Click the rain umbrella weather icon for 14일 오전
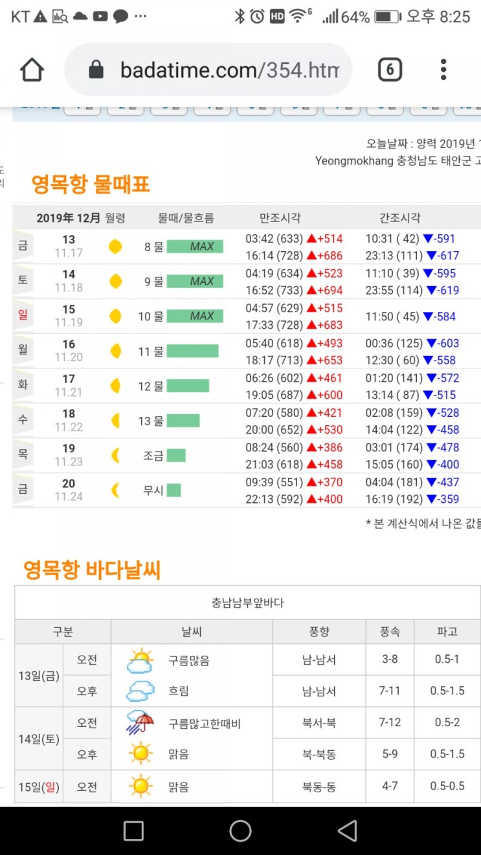The image size is (481, 855). pos(140,723)
